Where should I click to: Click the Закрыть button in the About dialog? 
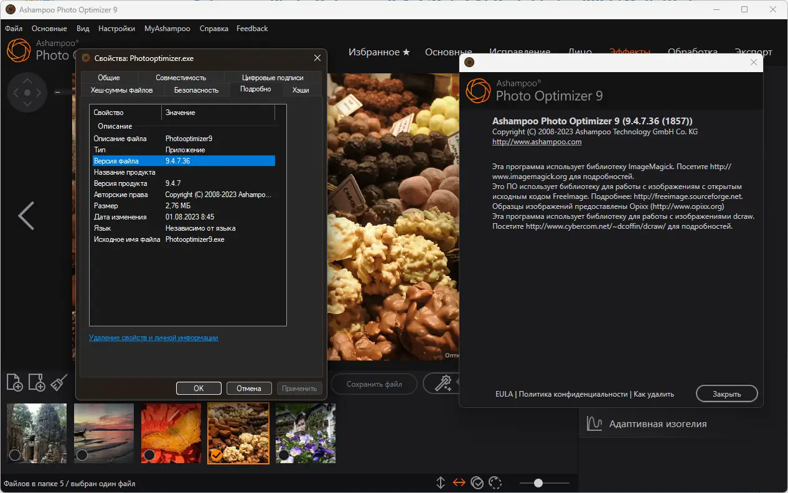coord(726,394)
